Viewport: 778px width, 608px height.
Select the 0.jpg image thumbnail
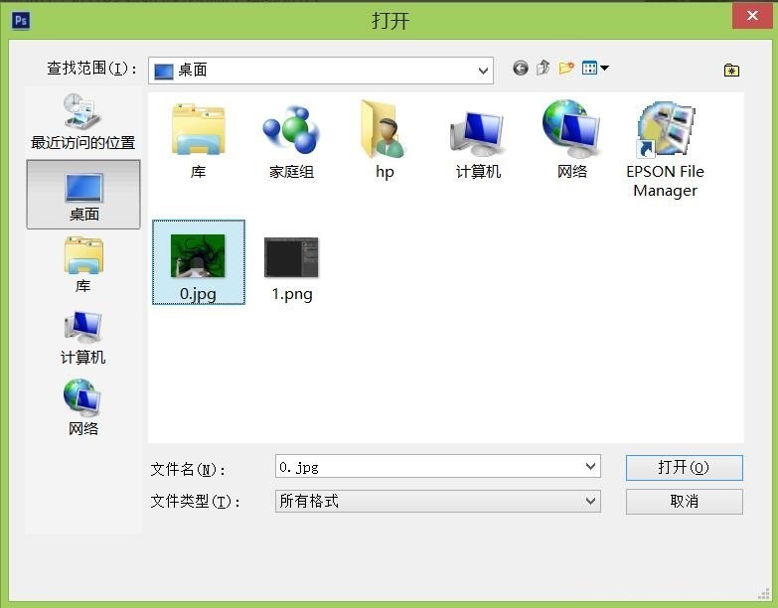tap(198, 256)
